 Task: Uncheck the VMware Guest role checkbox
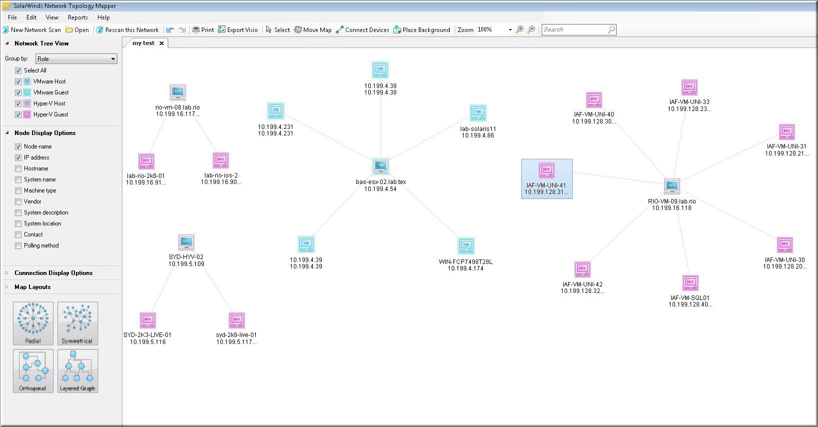pyautogui.click(x=18, y=92)
